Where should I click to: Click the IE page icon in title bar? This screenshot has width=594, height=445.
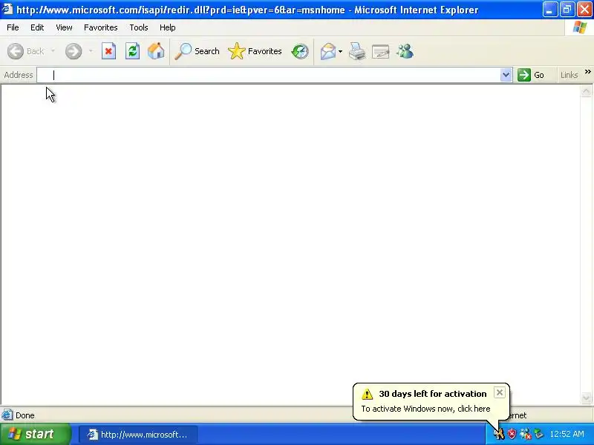[7, 9]
